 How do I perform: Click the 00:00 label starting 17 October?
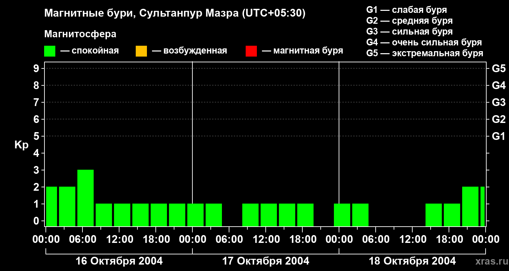tap(192, 239)
